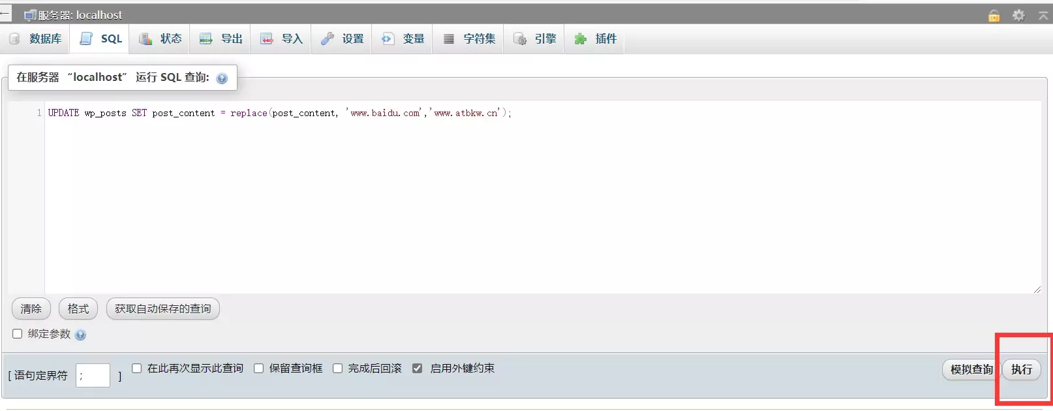Open the 状态 (Status) tab
This screenshot has height=411, width=1053.
tap(160, 39)
